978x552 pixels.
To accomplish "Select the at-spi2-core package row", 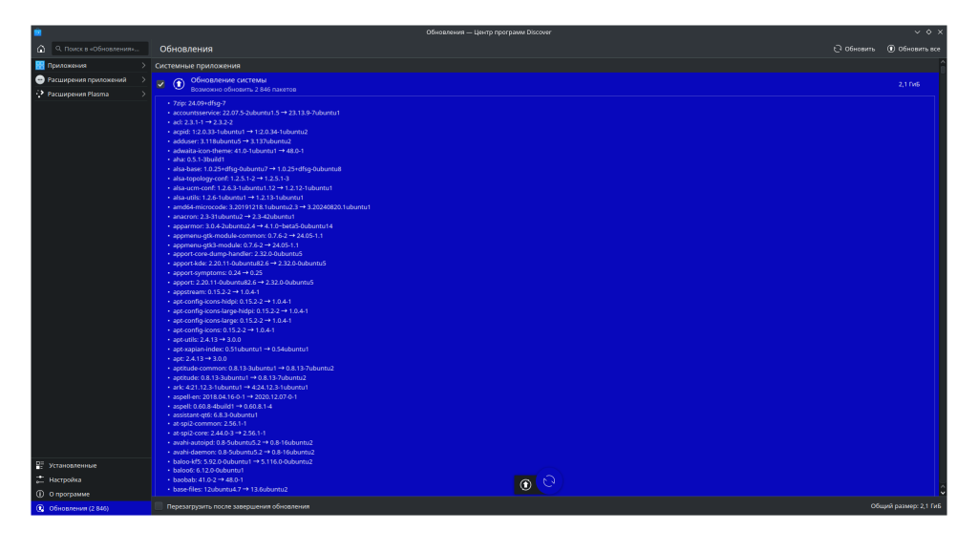I will click(x=219, y=433).
